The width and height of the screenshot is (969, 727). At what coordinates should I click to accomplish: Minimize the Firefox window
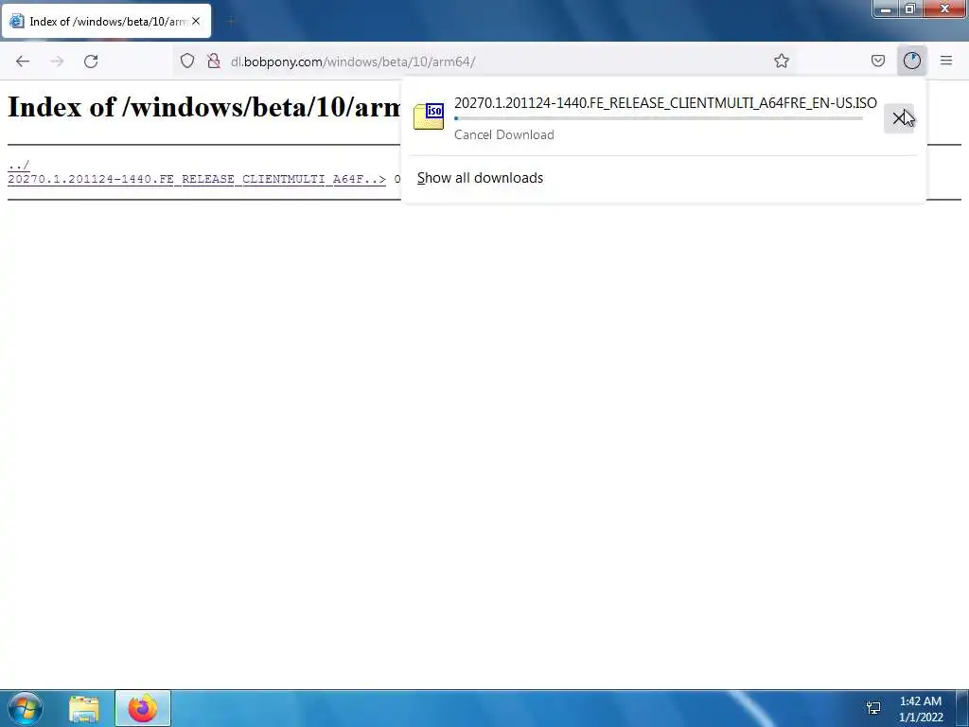[x=886, y=9]
